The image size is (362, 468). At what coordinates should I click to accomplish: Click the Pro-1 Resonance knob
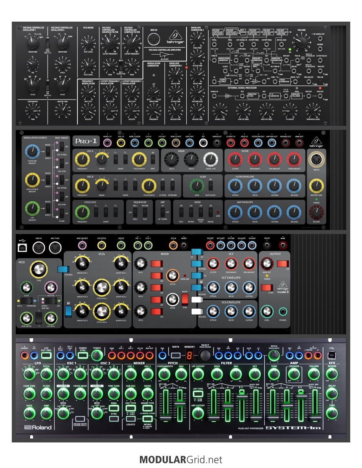click(255, 159)
